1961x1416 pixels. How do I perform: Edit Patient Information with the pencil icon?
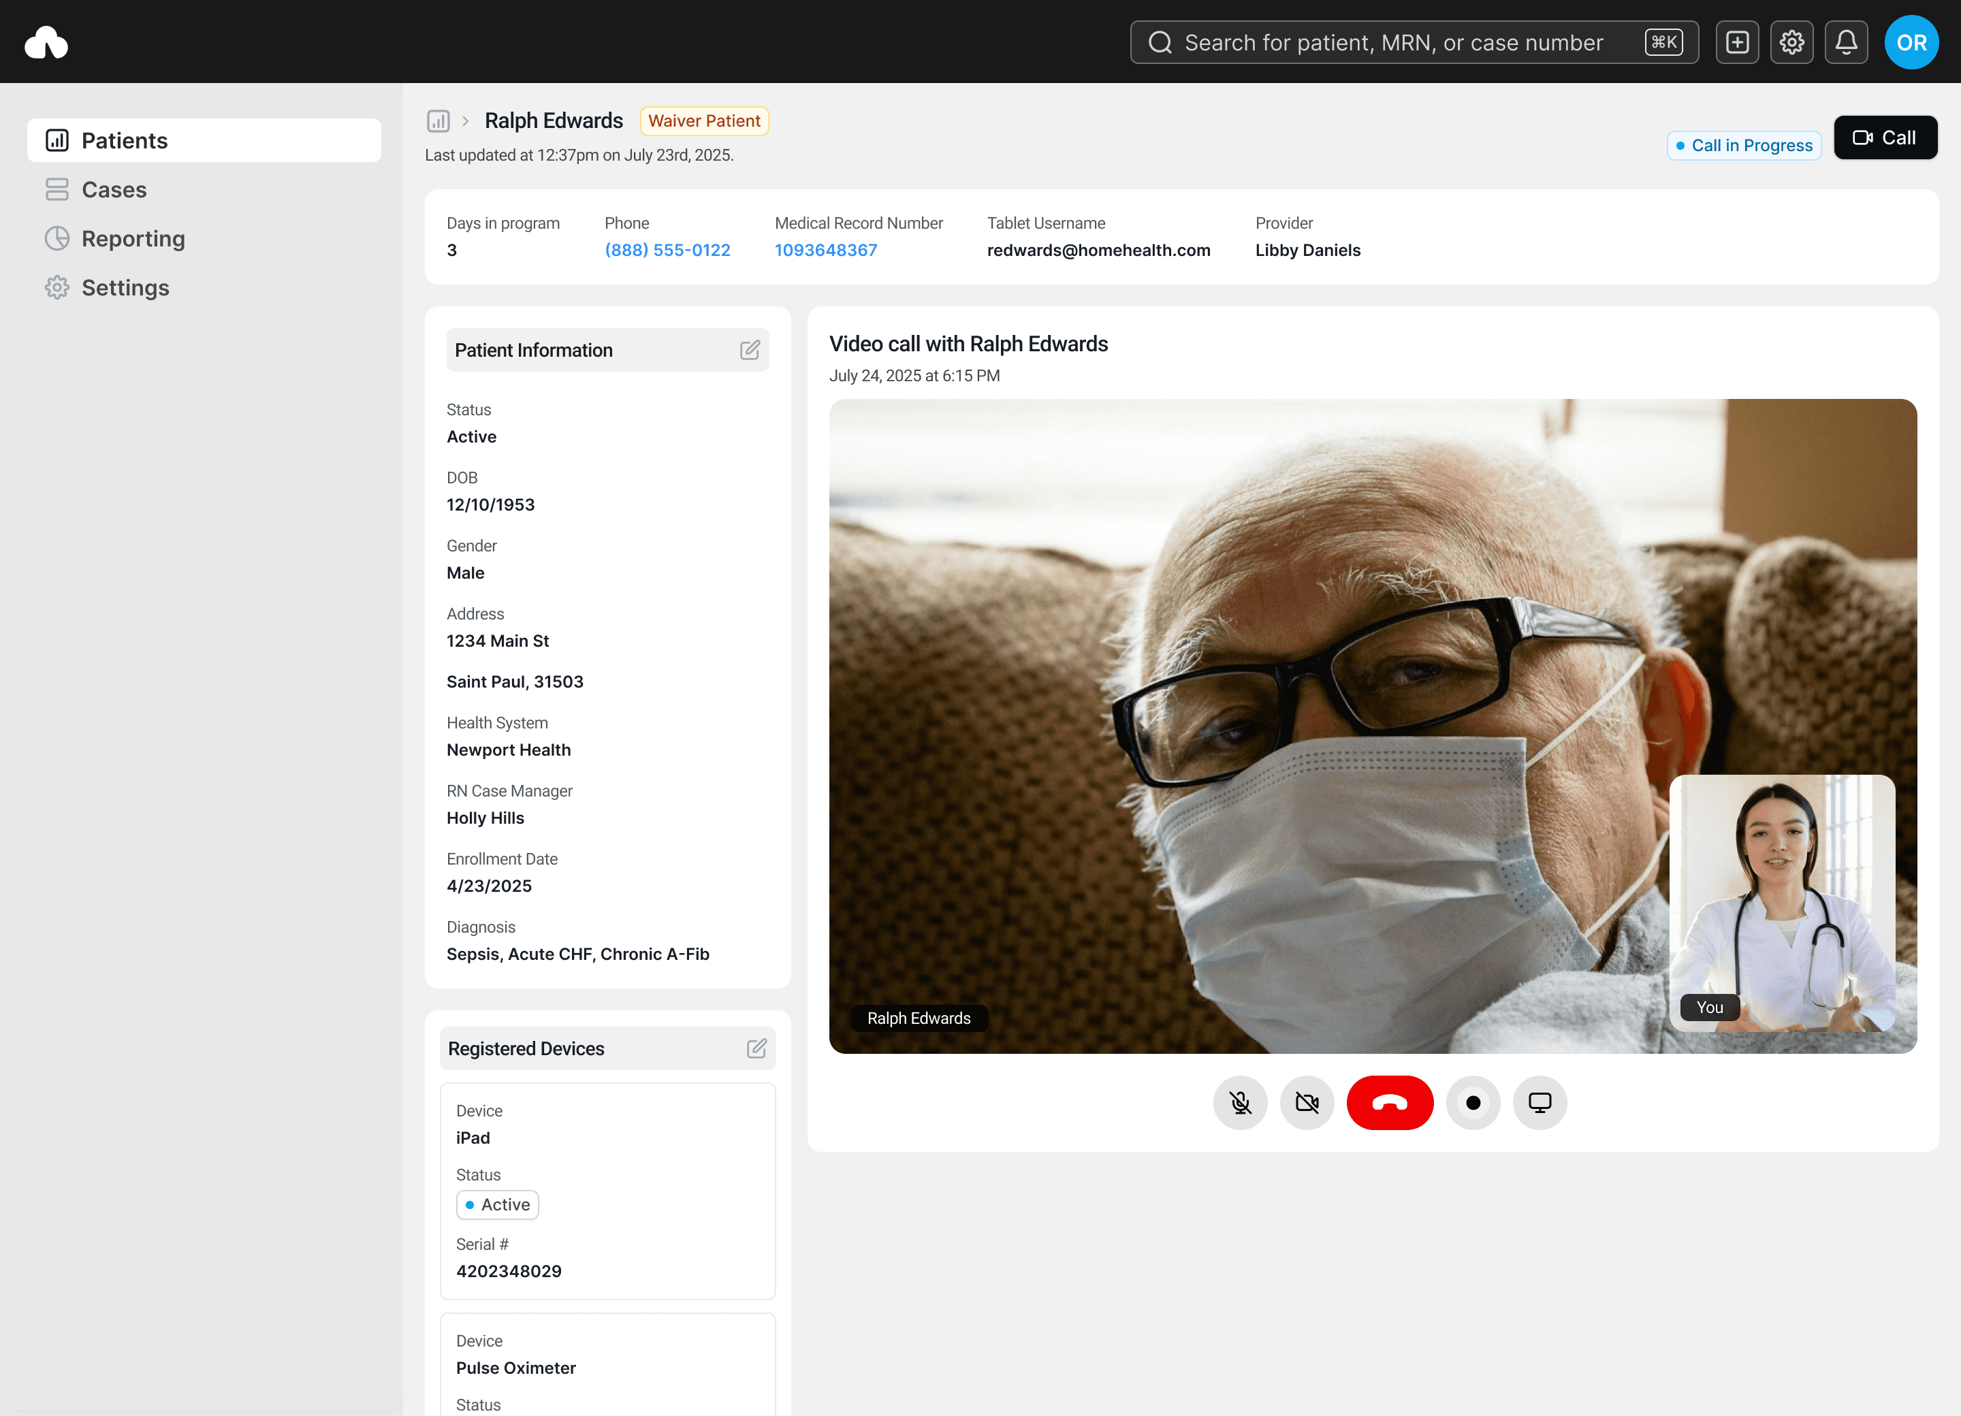(x=750, y=350)
